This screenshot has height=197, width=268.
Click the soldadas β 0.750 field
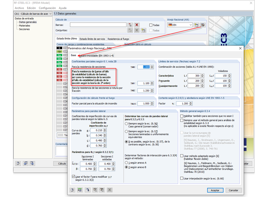[x=105, y=169]
